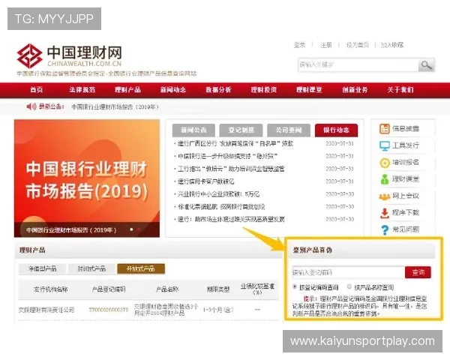Image resolution: width=450 pixels, height=360 pixels.
Task: Click the search magnifier button
Action: pyautogui.click(x=426, y=65)
